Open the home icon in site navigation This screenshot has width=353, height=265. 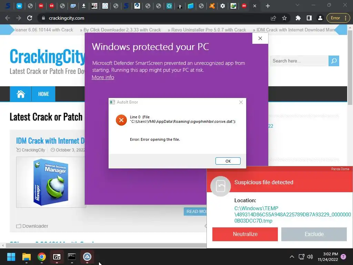[21, 94]
